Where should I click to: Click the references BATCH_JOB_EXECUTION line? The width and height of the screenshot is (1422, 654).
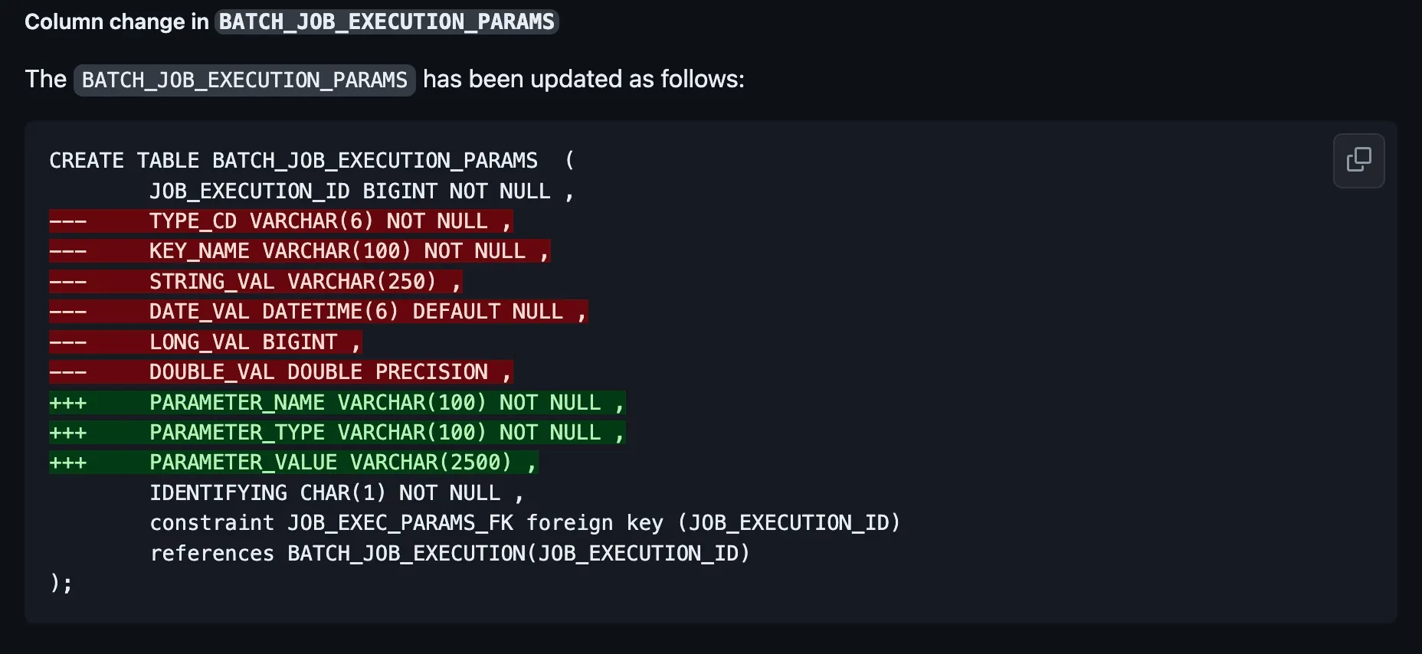tap(450, 554)
